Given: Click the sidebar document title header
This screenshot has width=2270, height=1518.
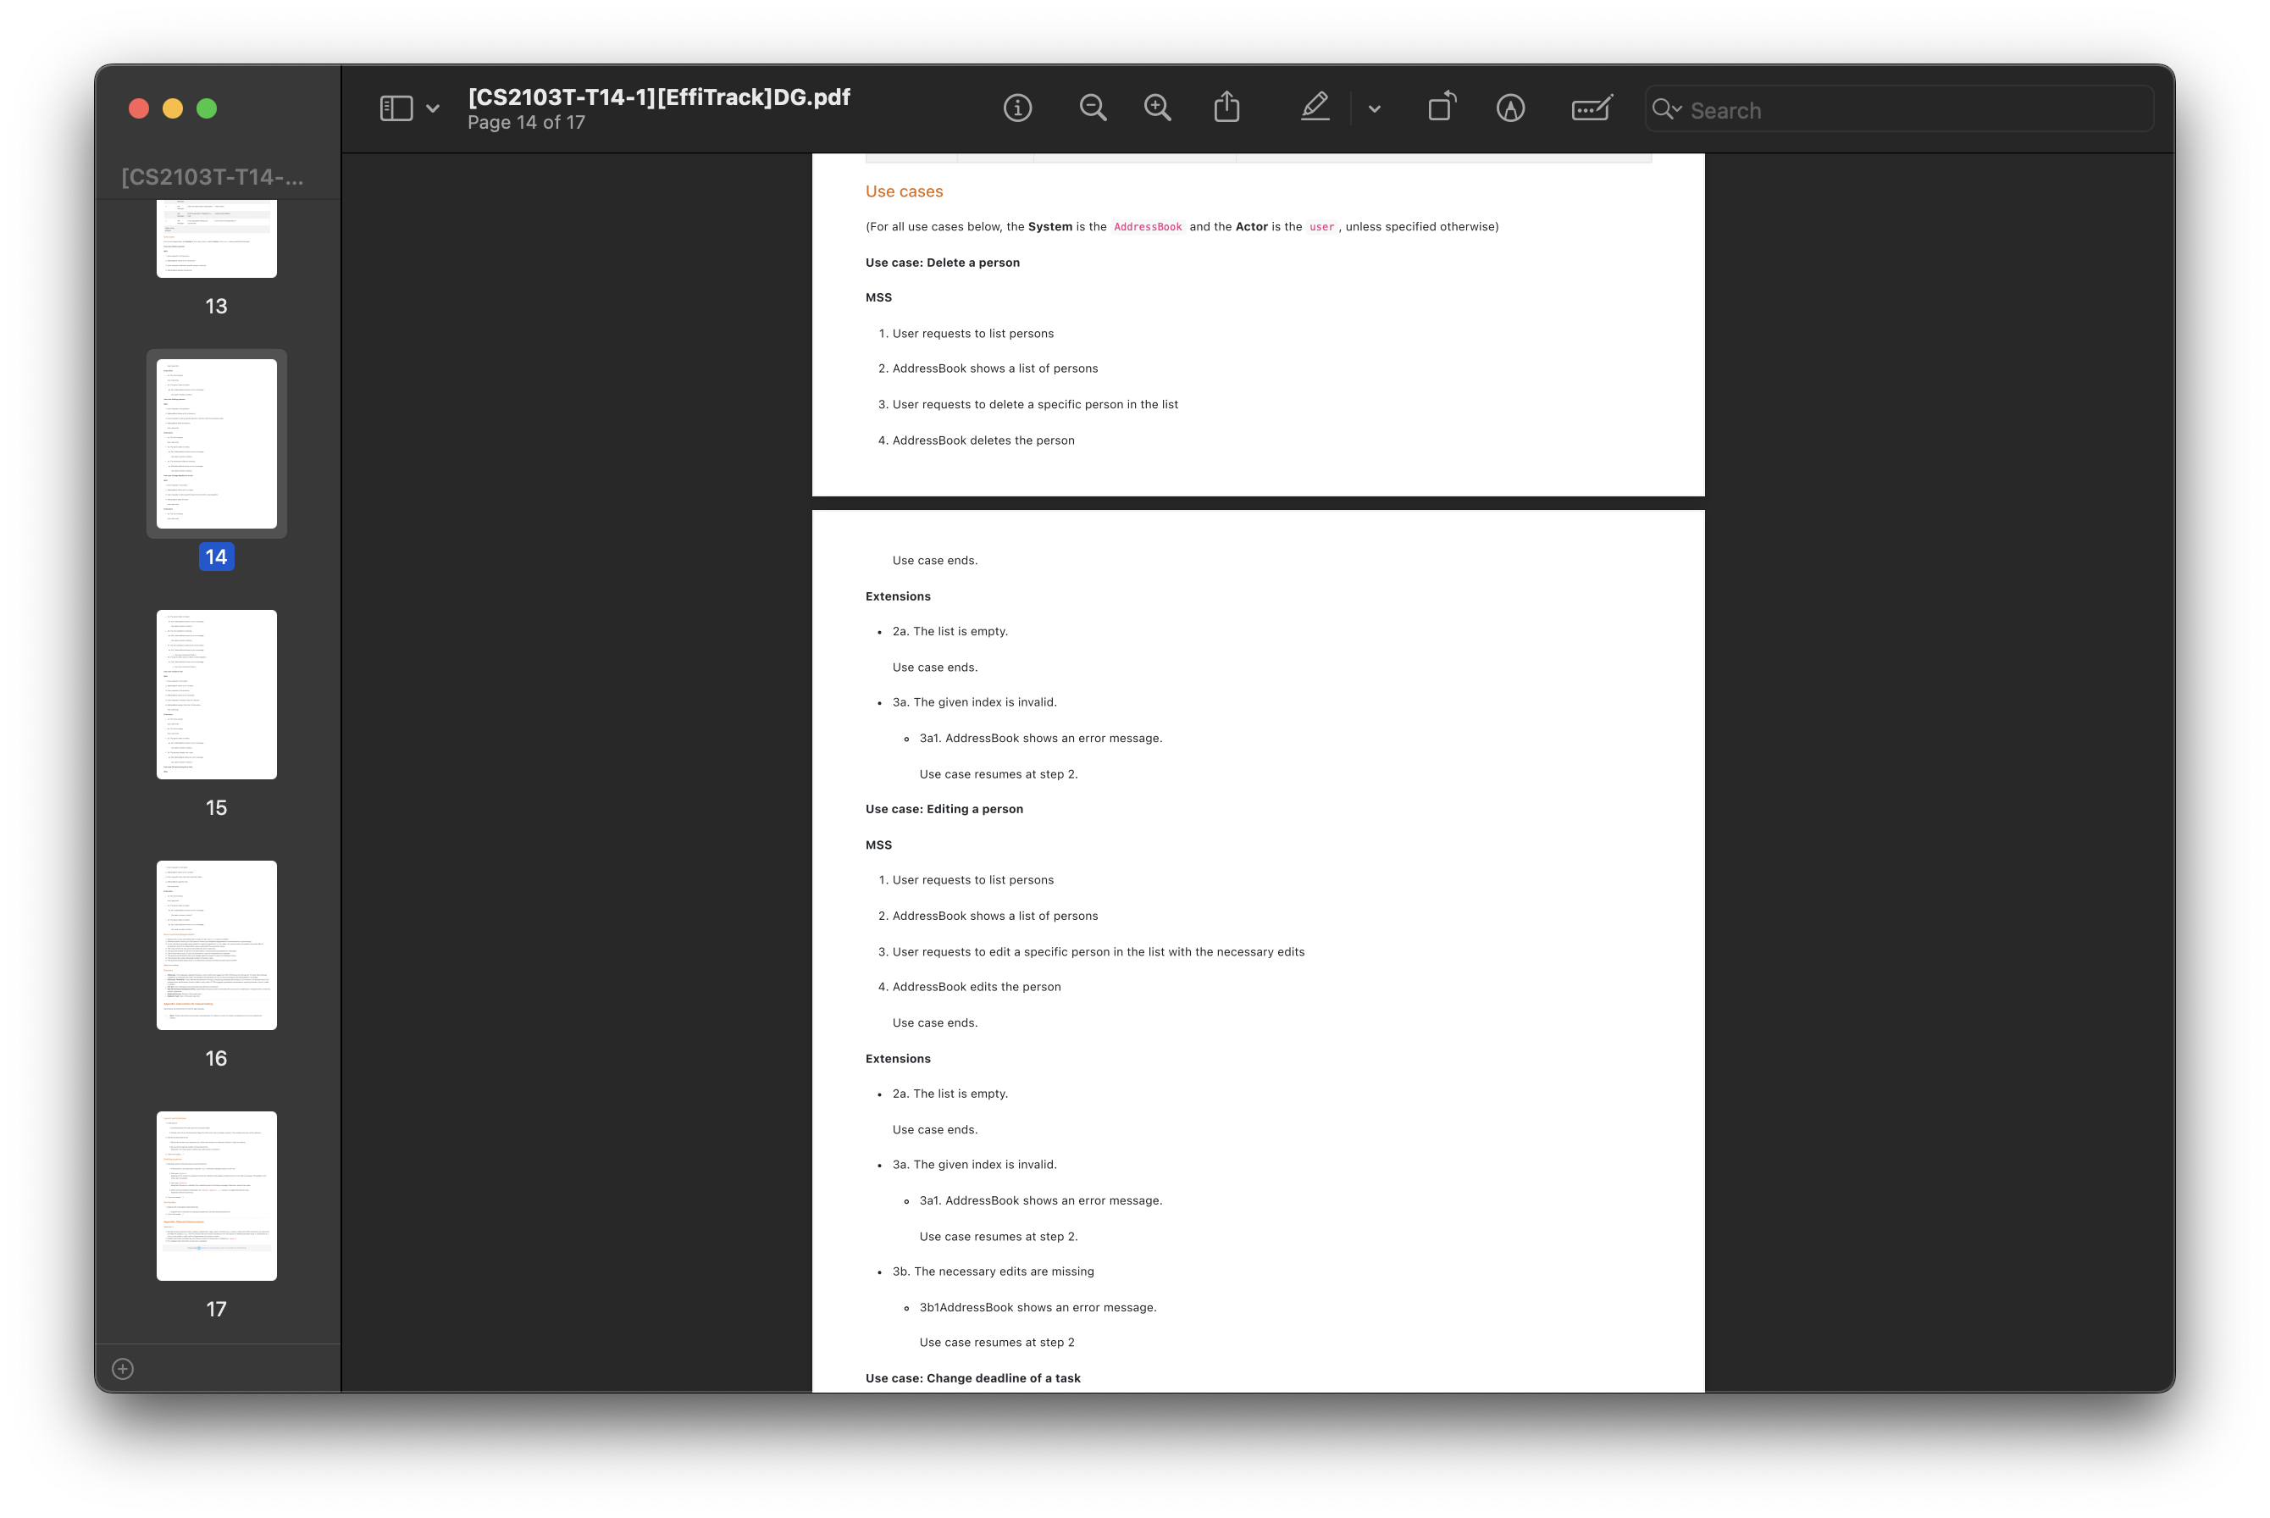Looking at the screenshot, I should pos(213,177).
